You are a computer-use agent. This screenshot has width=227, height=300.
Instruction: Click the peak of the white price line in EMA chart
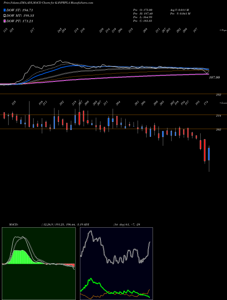click(x=61, y=61)
